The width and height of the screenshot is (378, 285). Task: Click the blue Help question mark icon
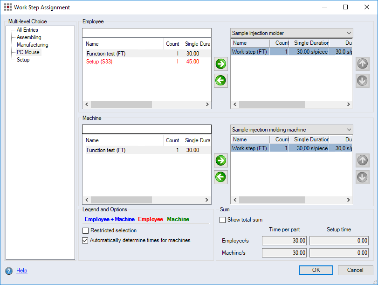coord(8,271)
